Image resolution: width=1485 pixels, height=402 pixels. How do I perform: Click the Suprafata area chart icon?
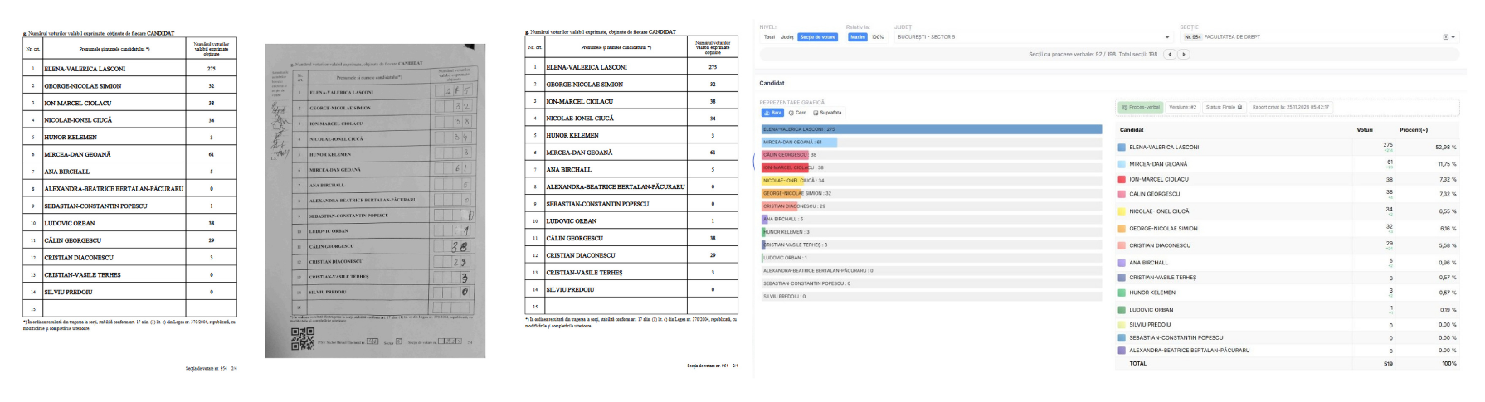click(816, 113)
